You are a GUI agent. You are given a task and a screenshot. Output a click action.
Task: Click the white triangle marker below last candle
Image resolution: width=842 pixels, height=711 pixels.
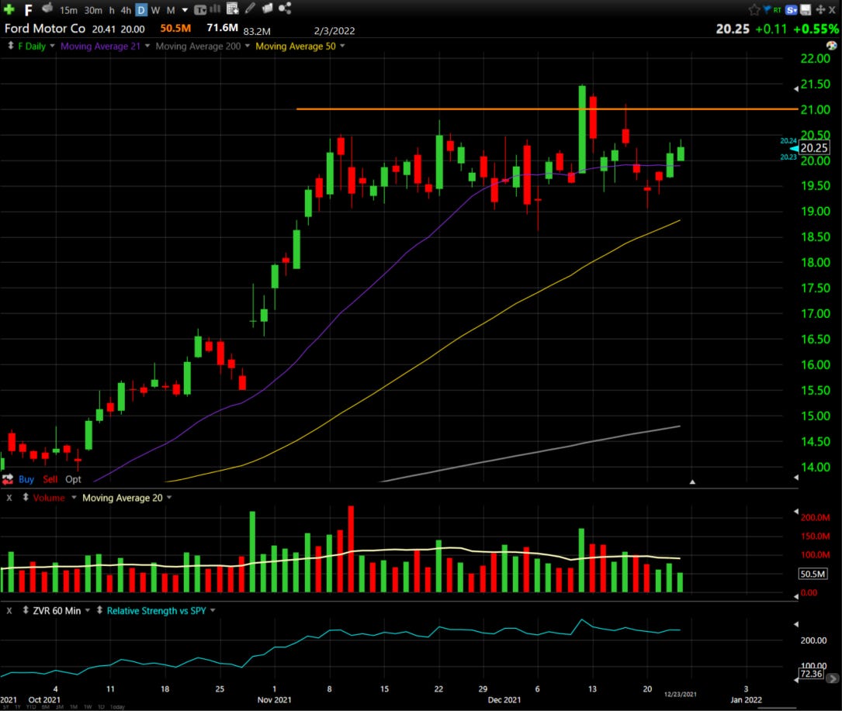[x=692, y=481]
